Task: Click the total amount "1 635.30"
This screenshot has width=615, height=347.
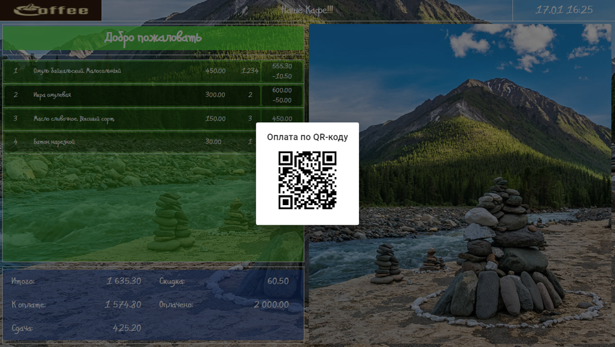Action: point(124,281)
